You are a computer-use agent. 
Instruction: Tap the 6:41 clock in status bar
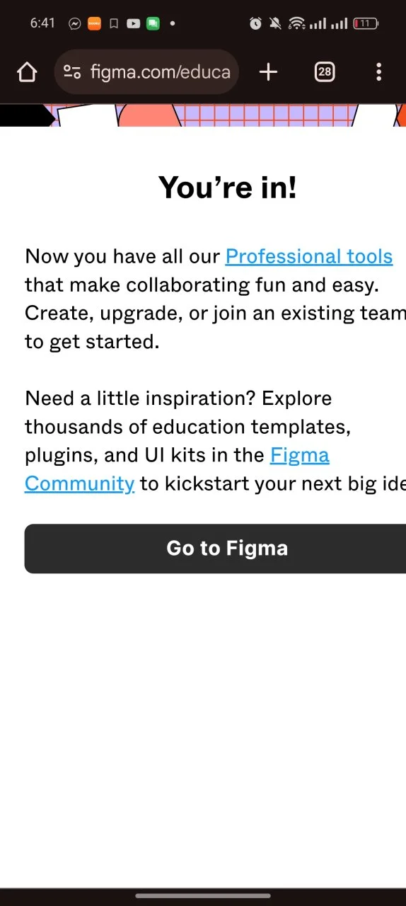click(42, 23)
